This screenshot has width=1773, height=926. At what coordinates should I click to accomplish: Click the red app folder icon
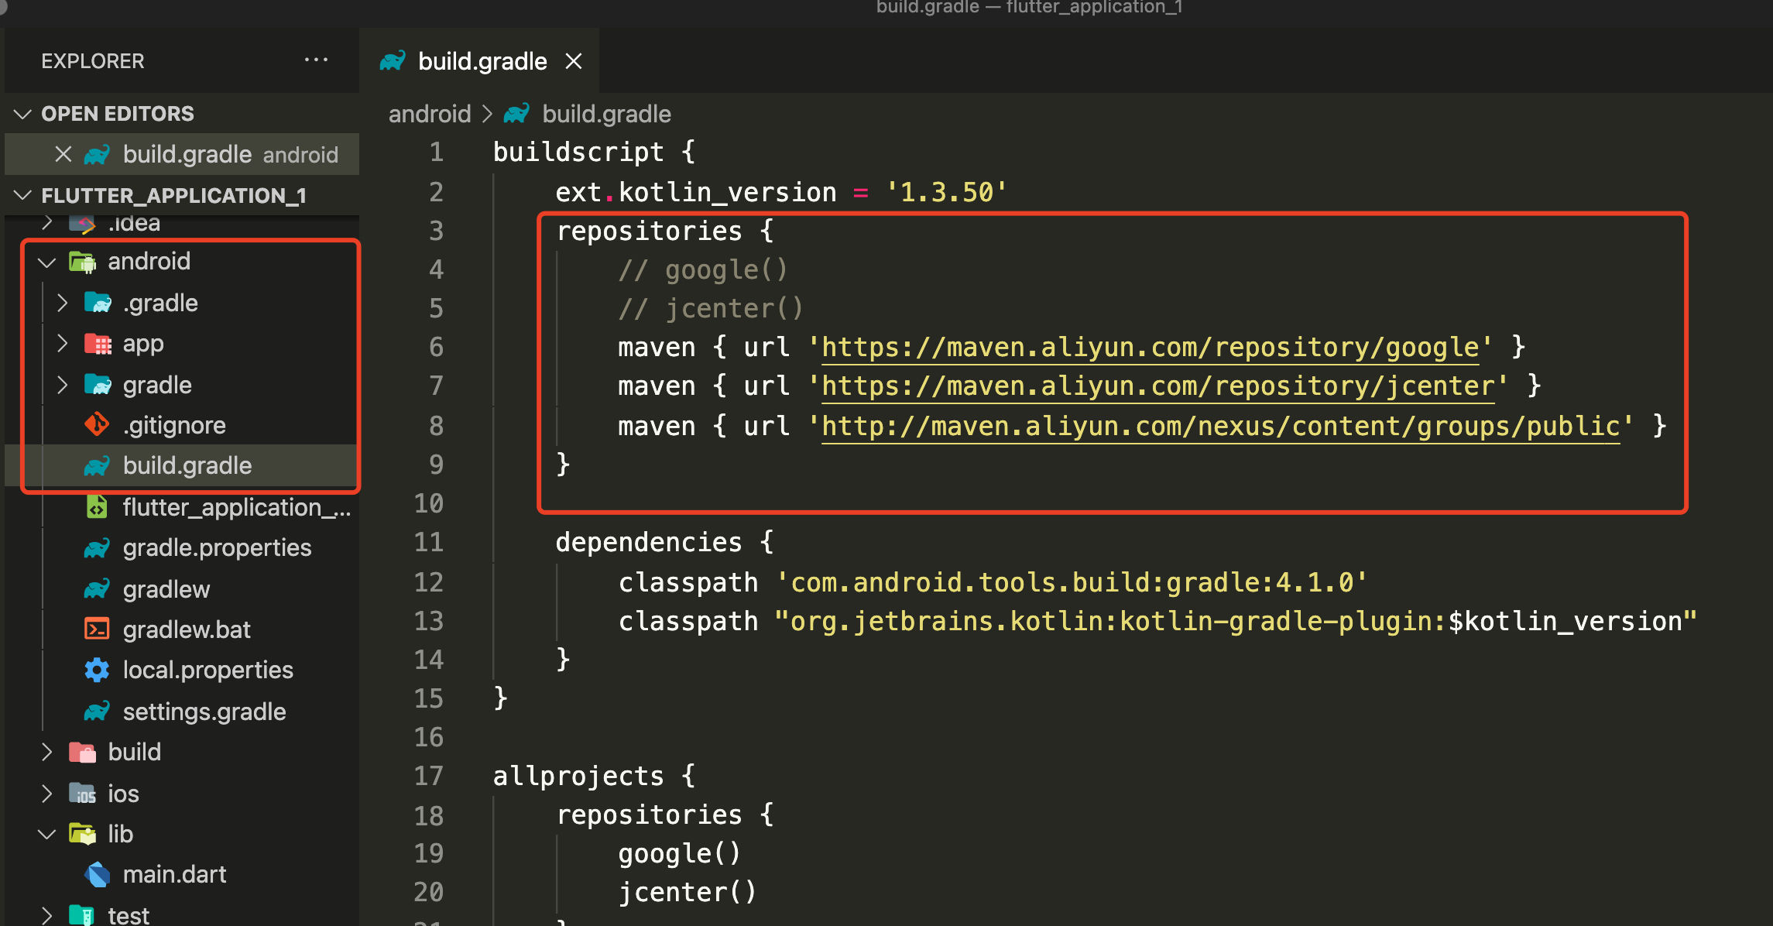pyautogui.click(x=98, y=343)
